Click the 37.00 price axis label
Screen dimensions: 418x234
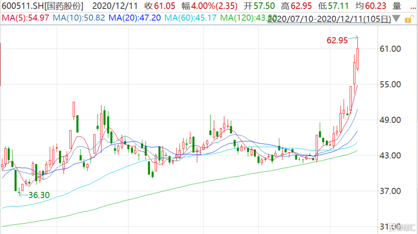390,191
